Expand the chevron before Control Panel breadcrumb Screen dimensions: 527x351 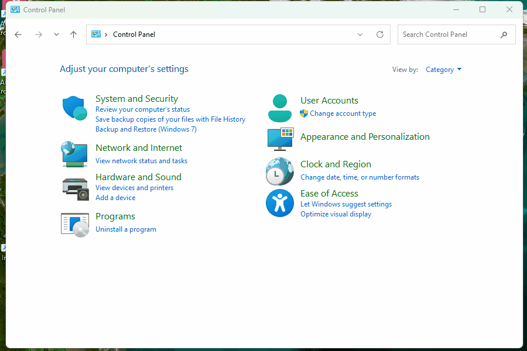tap(106, 35)
